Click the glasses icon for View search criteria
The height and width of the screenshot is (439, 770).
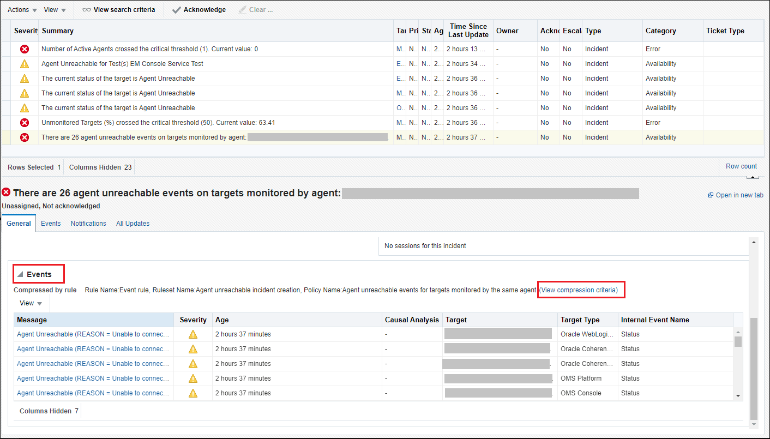click(86, 10)
